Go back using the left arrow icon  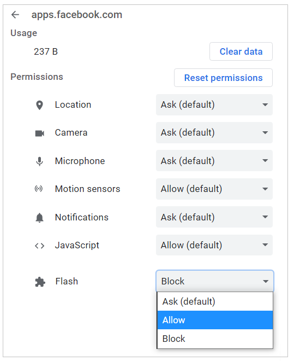tap(15, 15)
